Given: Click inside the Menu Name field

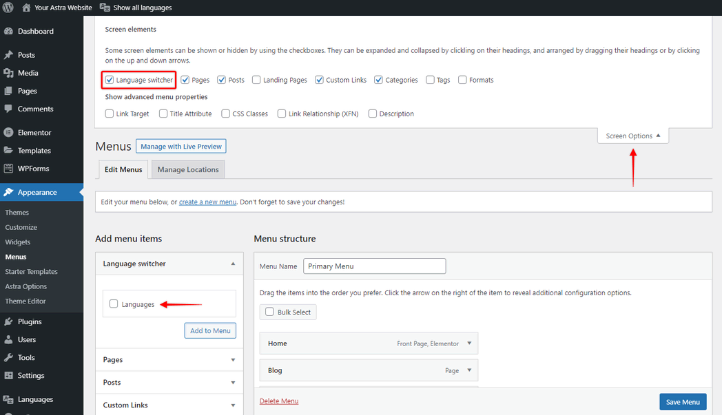Looking at the screenshot, I should [374, 266].
